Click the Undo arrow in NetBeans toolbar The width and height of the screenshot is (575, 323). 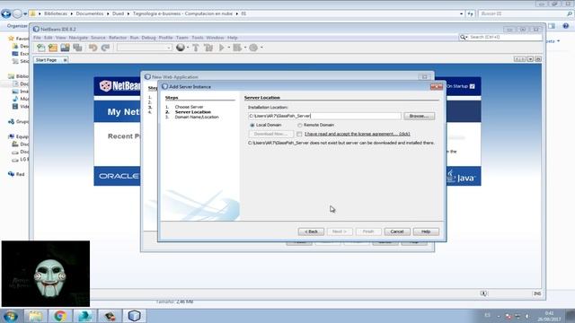tap(93, 48)
